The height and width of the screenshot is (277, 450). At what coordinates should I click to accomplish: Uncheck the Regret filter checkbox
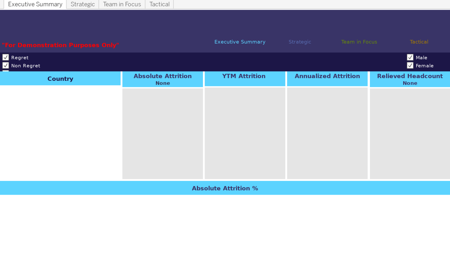point(6,57)
